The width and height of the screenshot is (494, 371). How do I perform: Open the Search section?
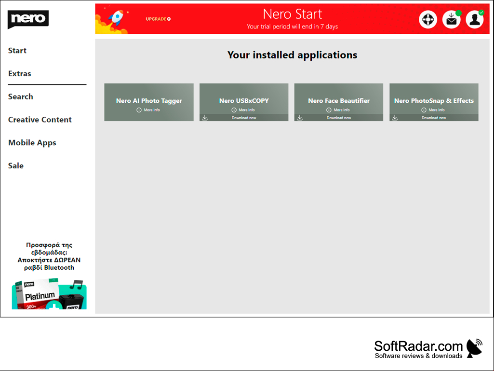tap(20, 96)
